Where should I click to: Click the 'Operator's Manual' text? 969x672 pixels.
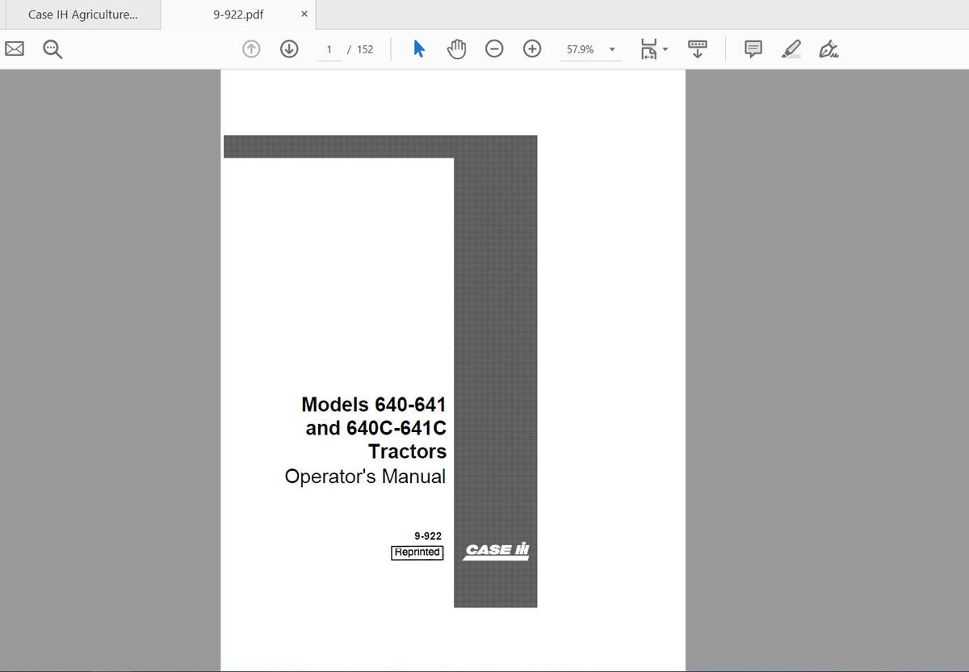click(365, 477)
